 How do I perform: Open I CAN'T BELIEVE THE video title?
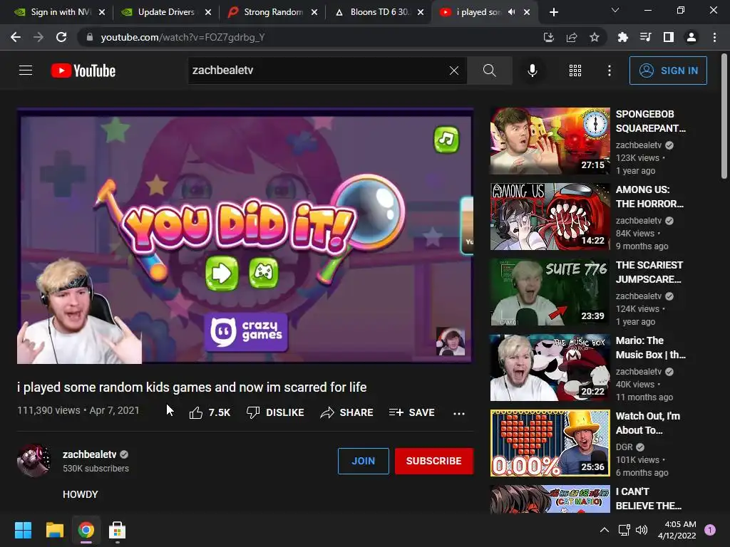point(650,499)
